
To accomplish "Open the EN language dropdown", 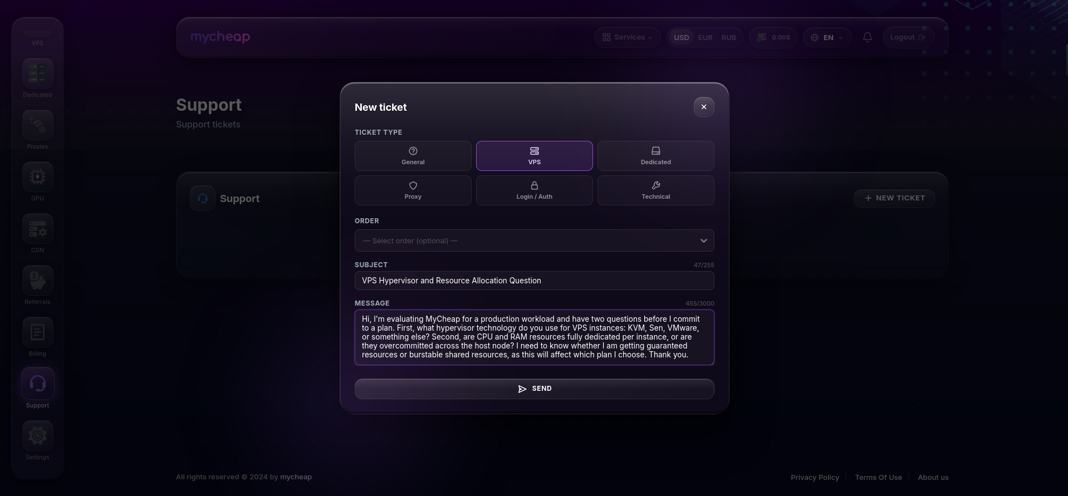I will pos(827,37).
